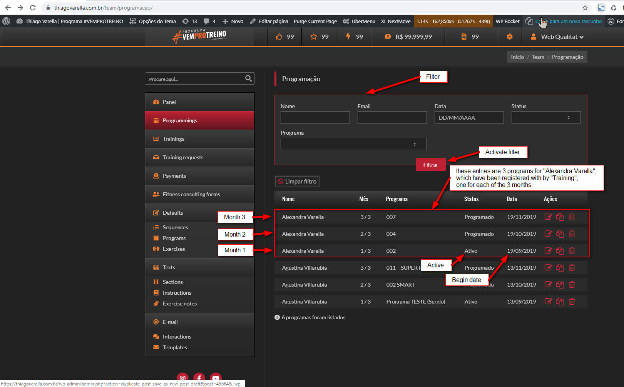Delete the Alexandra Varella 002 program entry
This screenshot has width=624, height=387.
(x=572, y=251)
